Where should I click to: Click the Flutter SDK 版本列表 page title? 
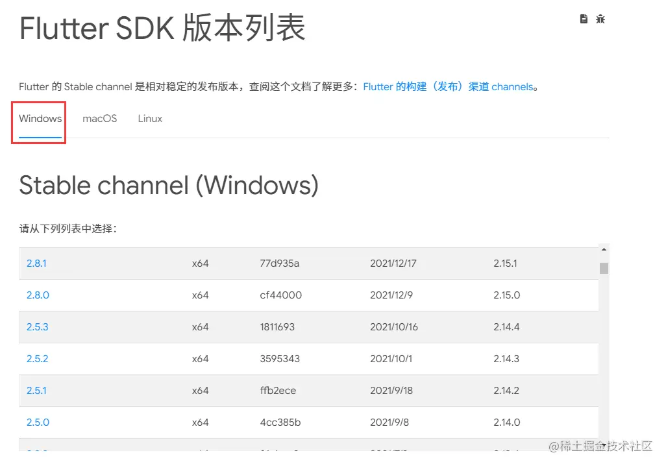[162, 28]
